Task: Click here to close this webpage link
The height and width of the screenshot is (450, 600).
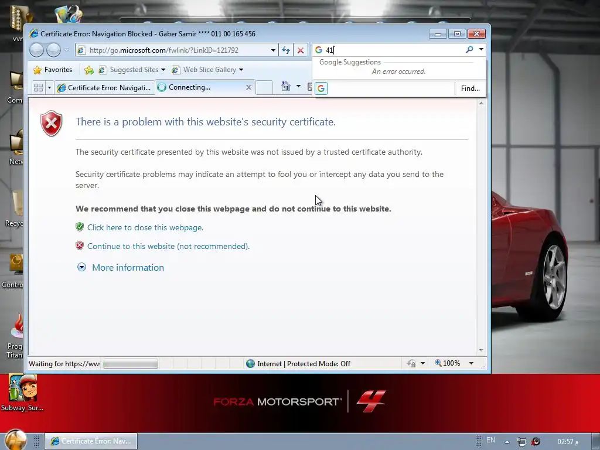Action: [145, 227]
